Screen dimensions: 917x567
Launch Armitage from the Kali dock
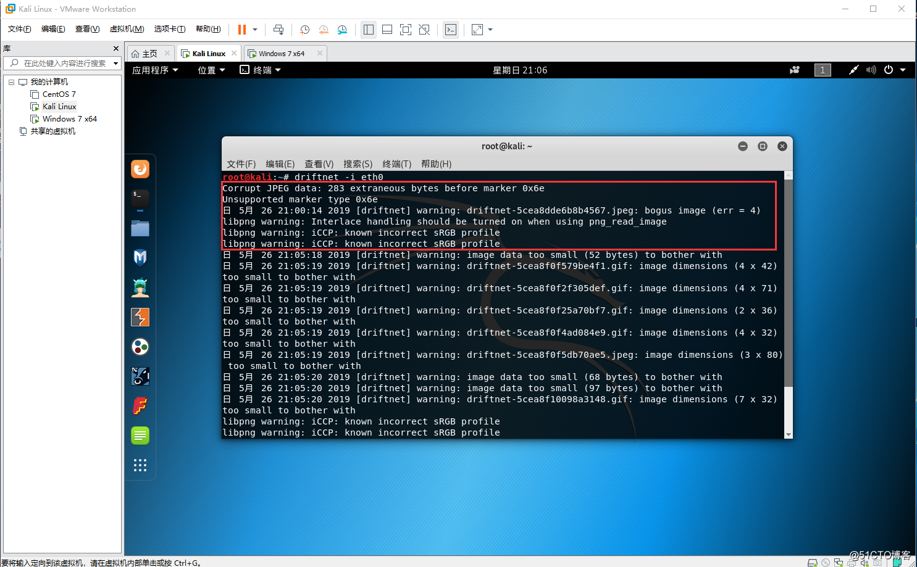pos(140,288)
